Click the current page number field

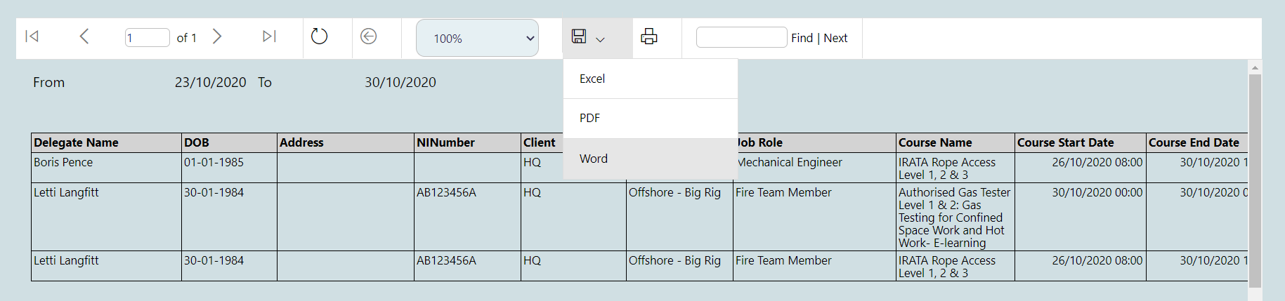point(147,38)
